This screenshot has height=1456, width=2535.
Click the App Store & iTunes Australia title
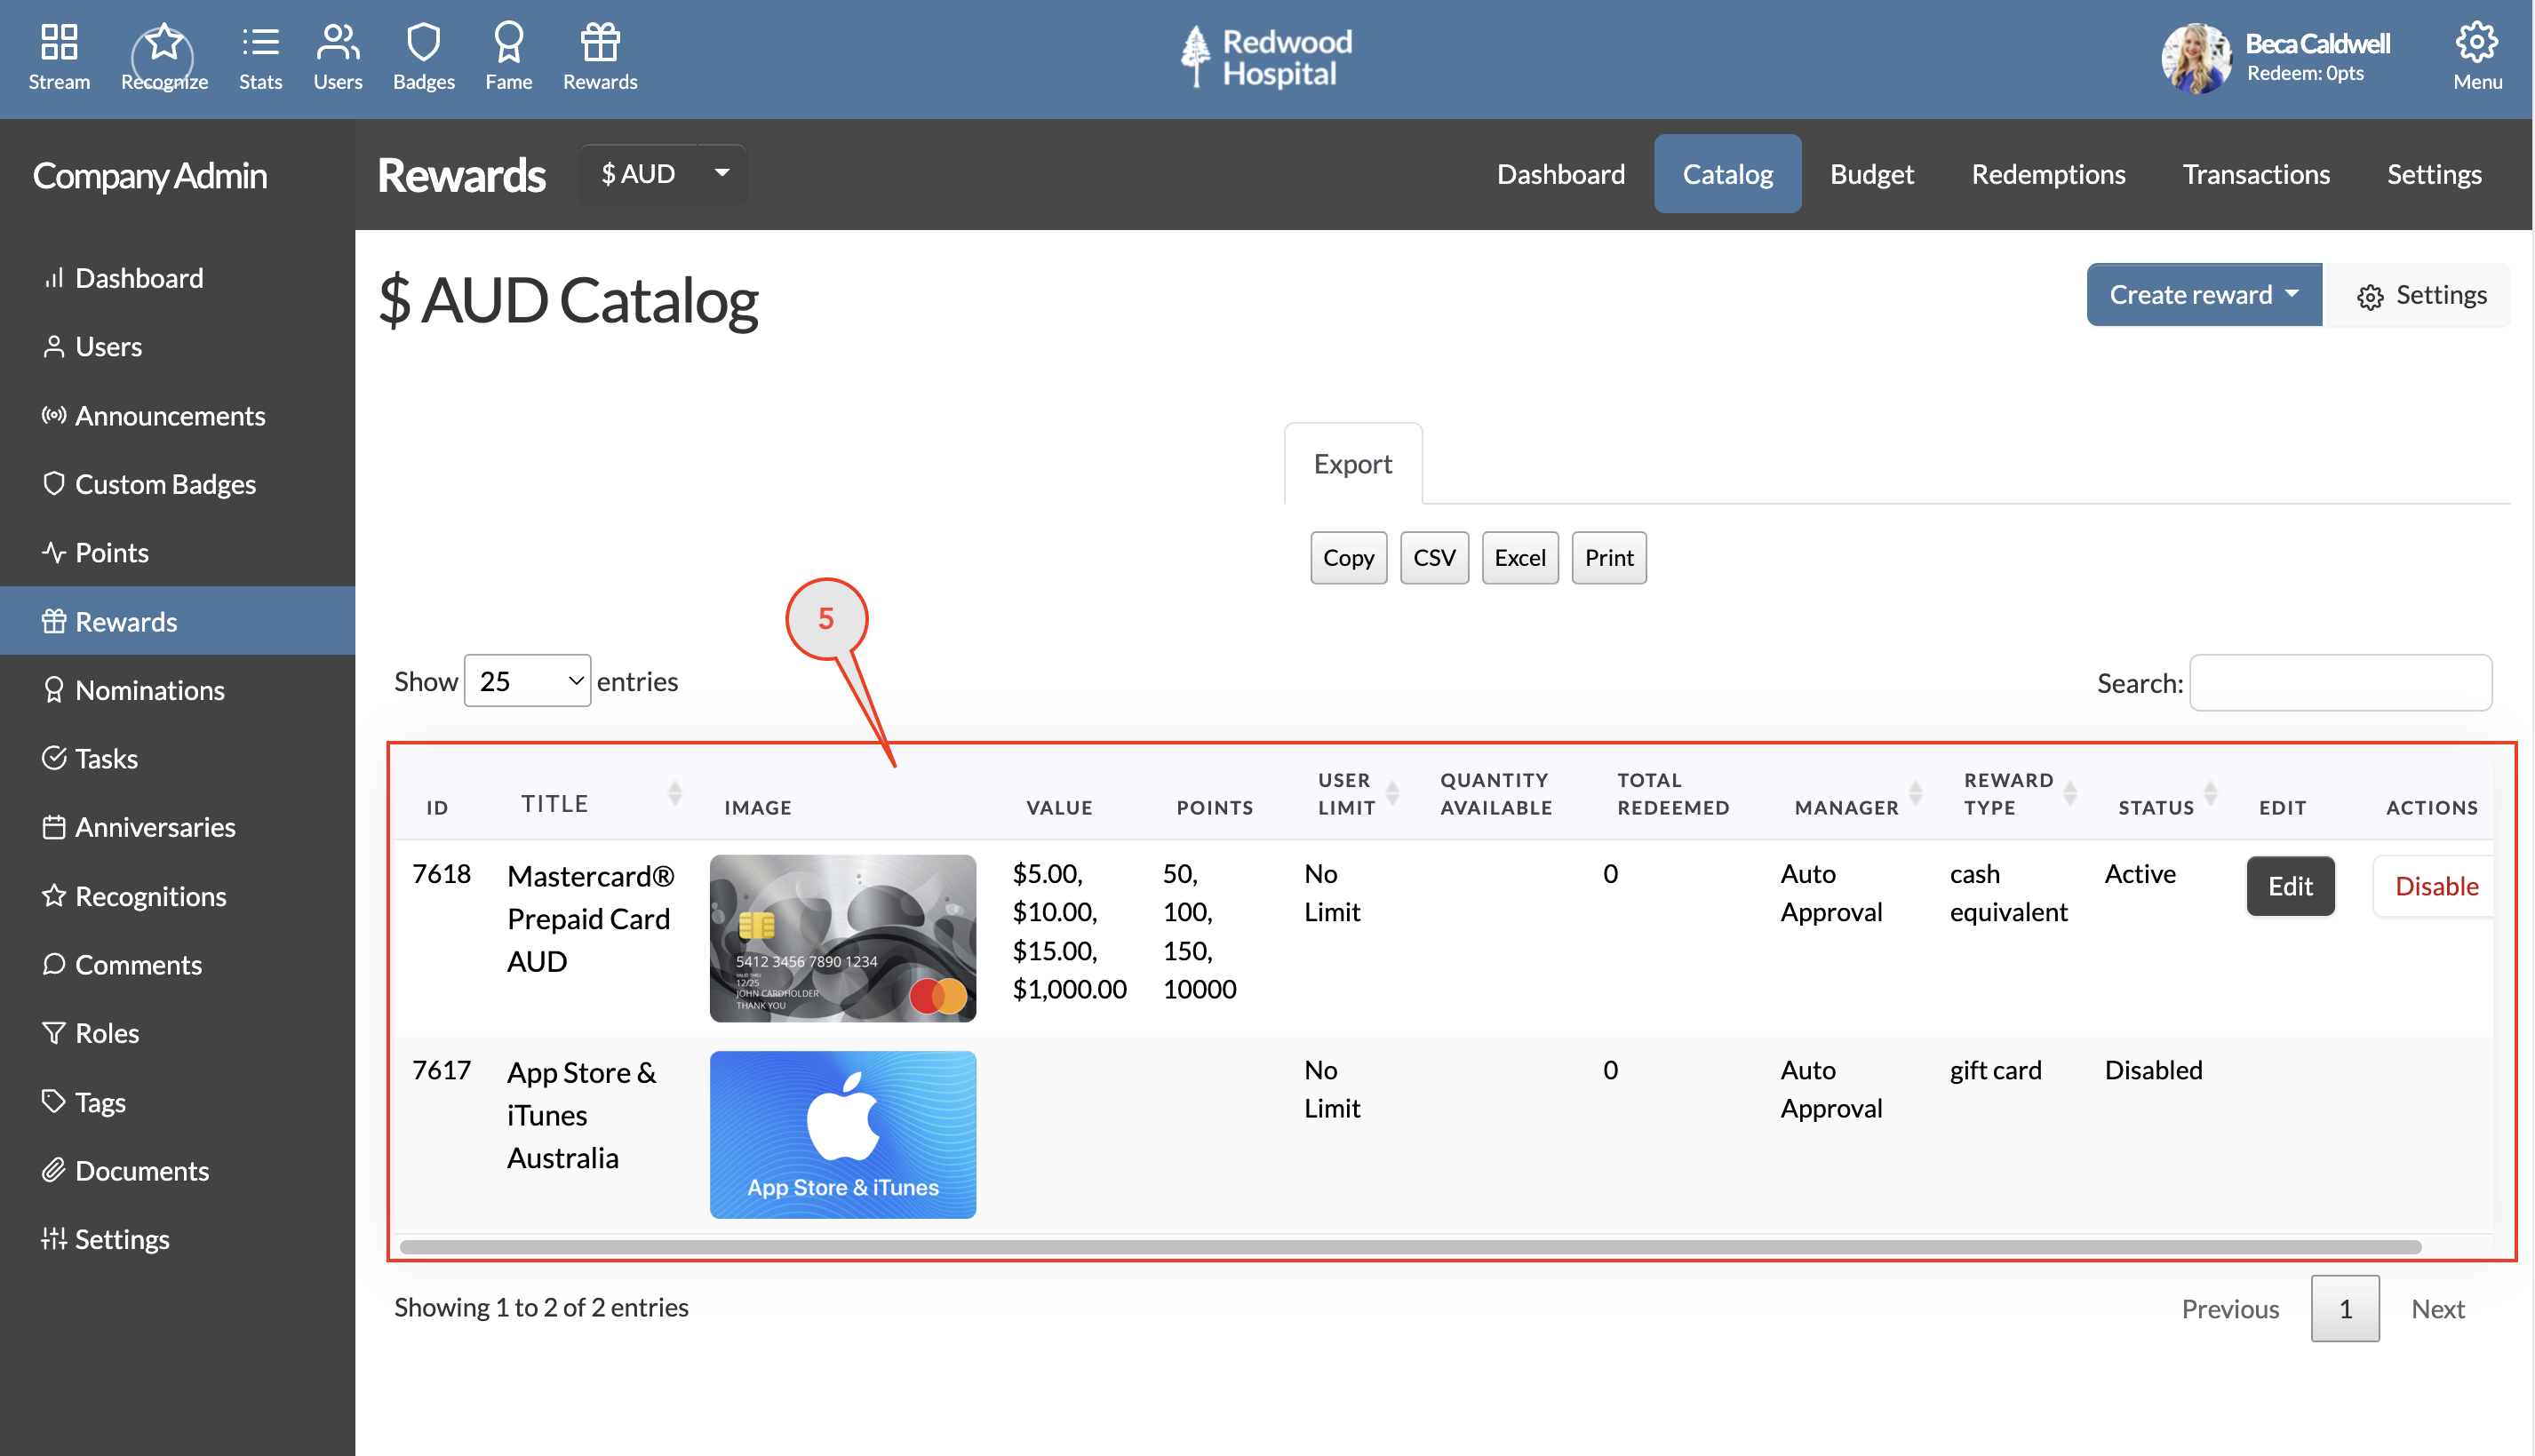(581, 1115)
